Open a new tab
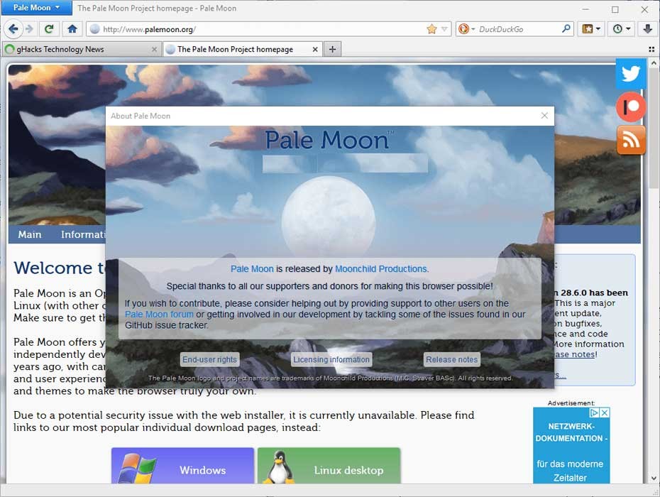The height and width of the screenshot is (497, 660). (x=332, y=49)
